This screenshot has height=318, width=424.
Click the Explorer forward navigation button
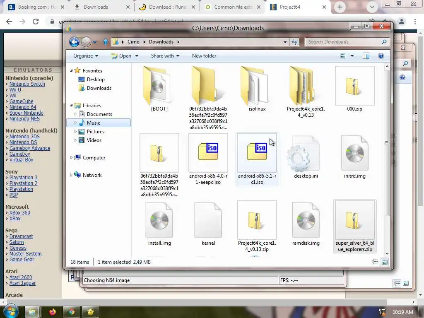[86, 42]
